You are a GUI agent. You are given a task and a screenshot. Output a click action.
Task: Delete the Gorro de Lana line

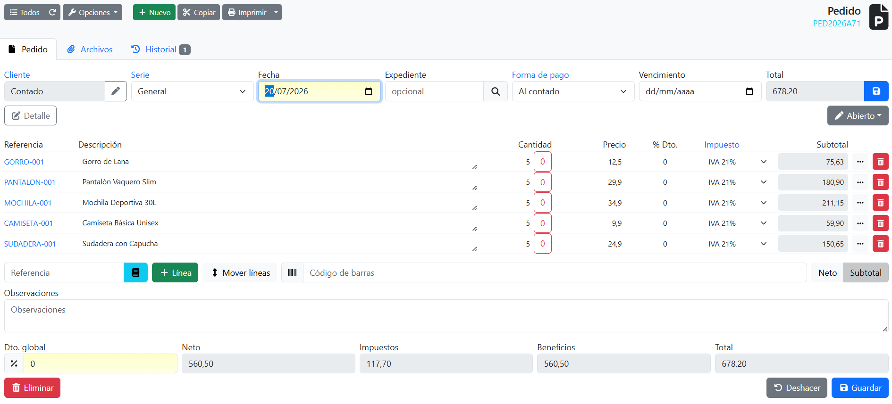coord(880,162)
